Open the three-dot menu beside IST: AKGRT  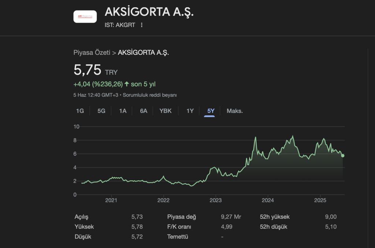[x=142, y=25]
